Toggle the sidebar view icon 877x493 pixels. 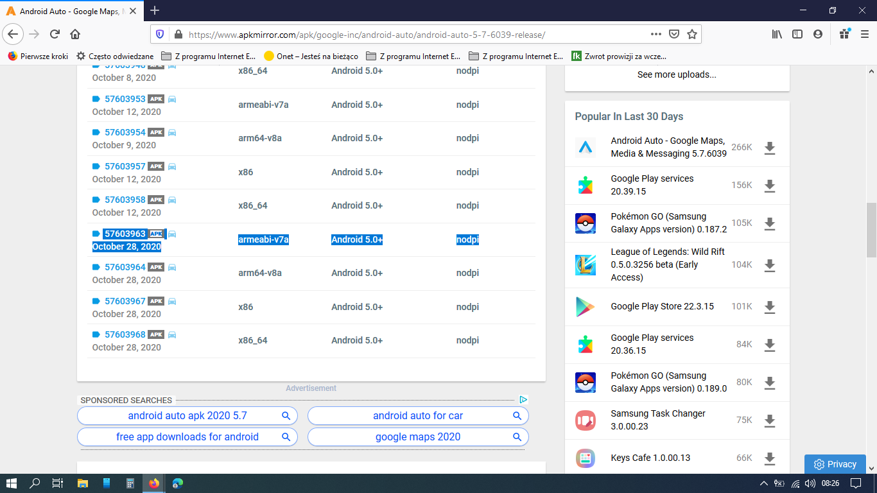797,34
